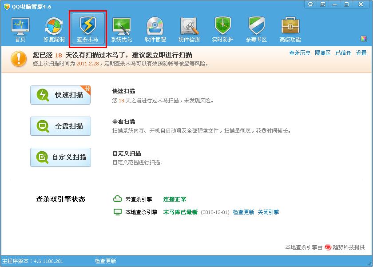Switch to the 查杀木马 trojan scan tab
The height and width of the screenshot is (267, 373).
tap(87, 27)
